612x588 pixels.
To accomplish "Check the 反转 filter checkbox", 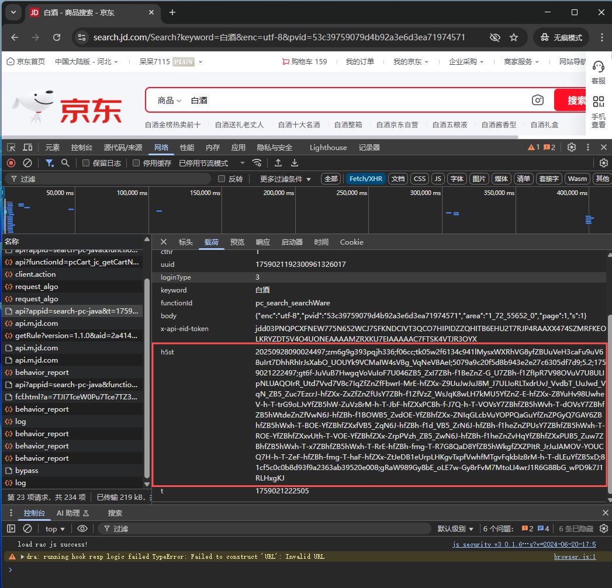I will tap(222, 179).
